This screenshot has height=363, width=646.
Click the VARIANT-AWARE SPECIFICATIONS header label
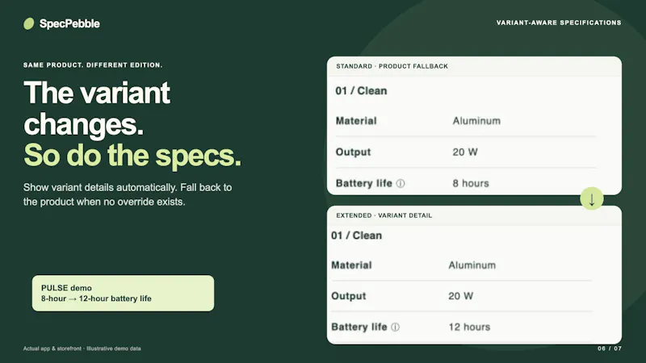point(559,23)
